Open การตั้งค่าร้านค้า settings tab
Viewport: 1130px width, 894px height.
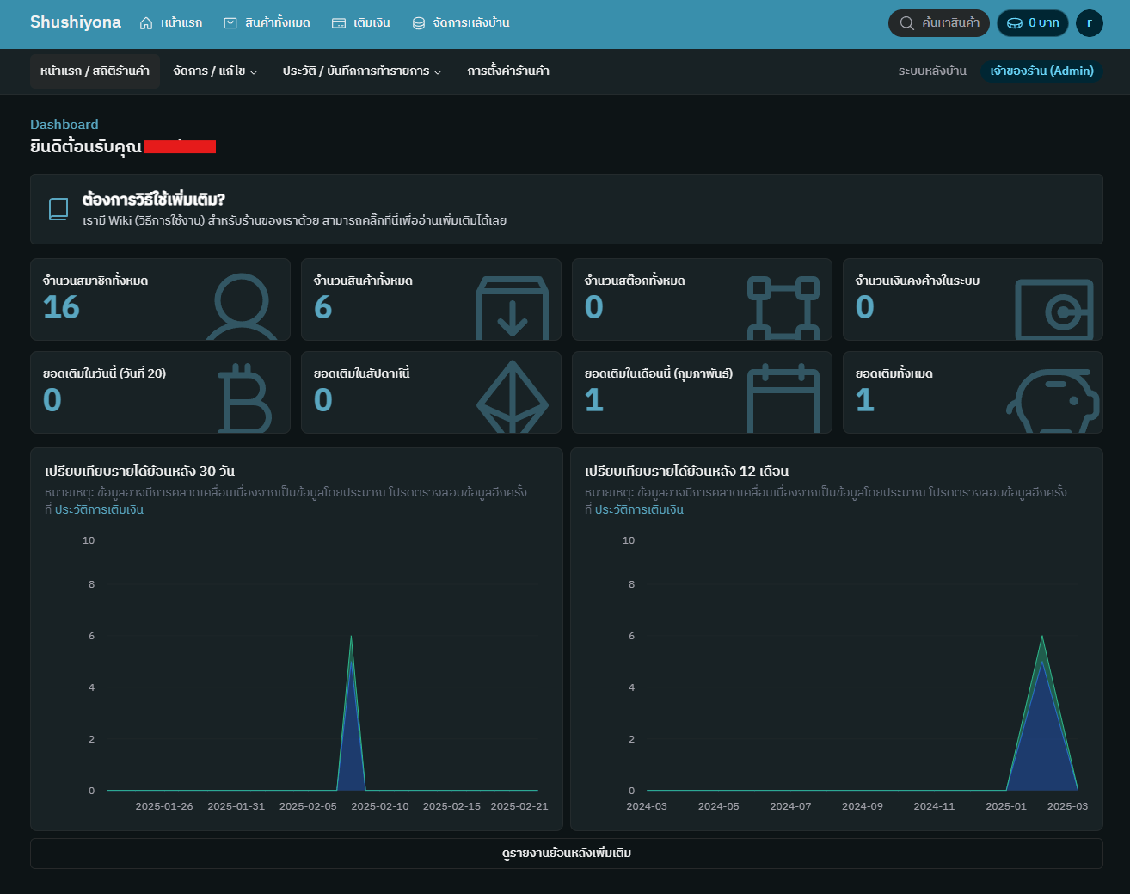click(508, 71)
